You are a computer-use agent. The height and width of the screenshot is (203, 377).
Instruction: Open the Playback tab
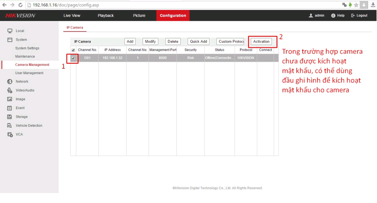[105, 16]
